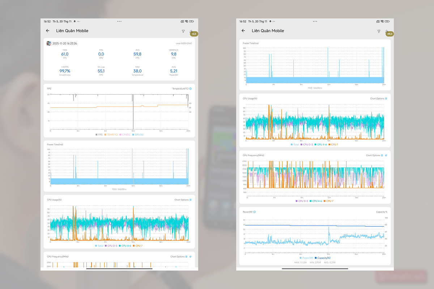Toggle Total legend in right CPU Usage chart
Image resolution: width=434 pixels, height=289 pixels.
[x=295, y=144]
